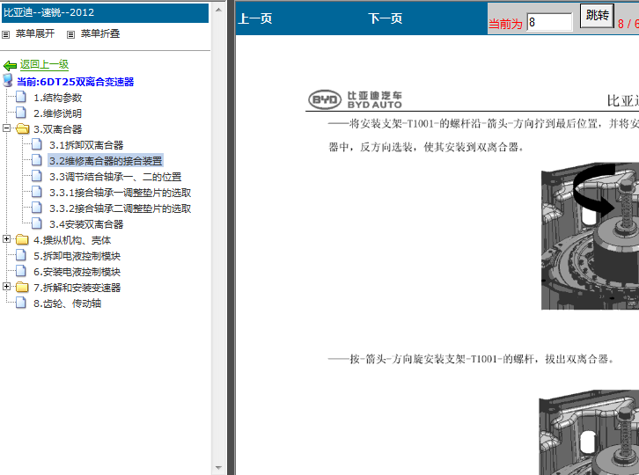Image resolution: width=639 pixels, height=475 pixels.
Task: Click sidebar scrollbar up arrow
Action: (x=218, y=10)
